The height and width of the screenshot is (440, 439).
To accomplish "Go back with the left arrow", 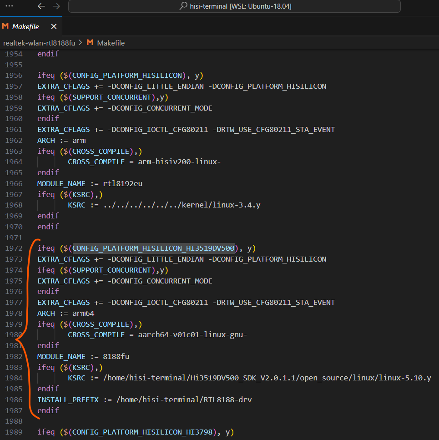I will point(41,6).
